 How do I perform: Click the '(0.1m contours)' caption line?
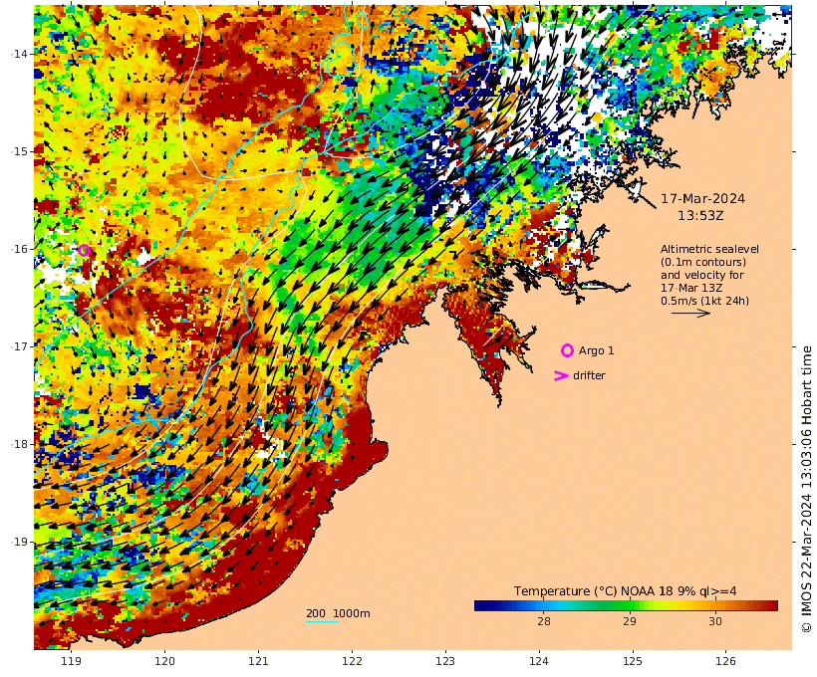tap(703, 262)
